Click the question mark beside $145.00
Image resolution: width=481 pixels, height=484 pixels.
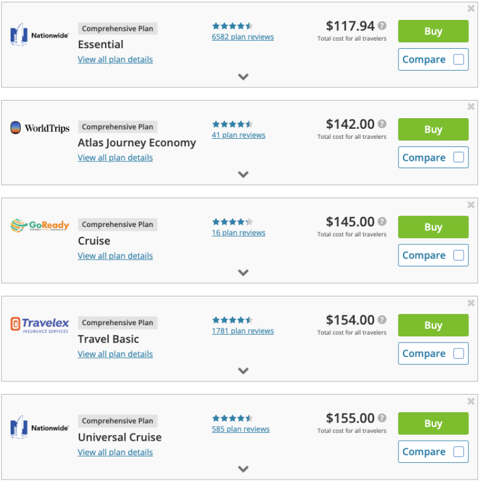382,222
